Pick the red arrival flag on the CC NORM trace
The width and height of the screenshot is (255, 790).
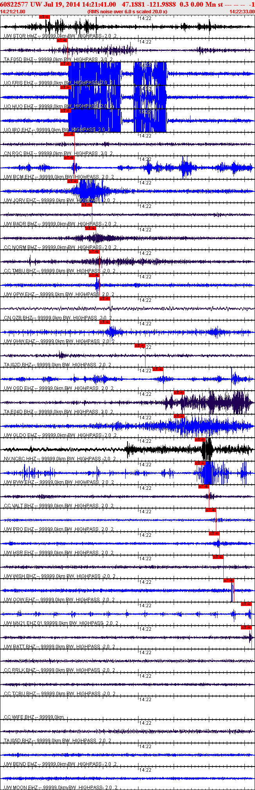[x=90, y=228]
